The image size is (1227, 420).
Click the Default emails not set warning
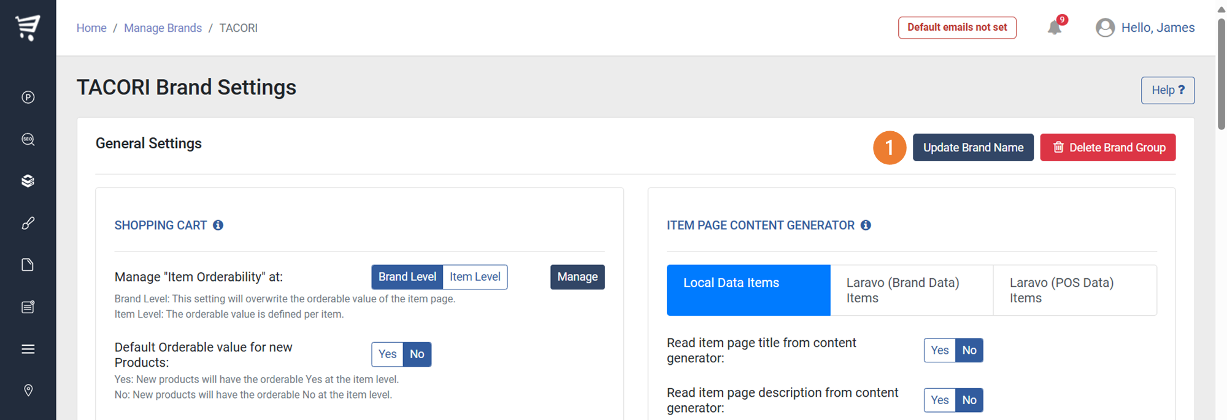coord(957,28)
